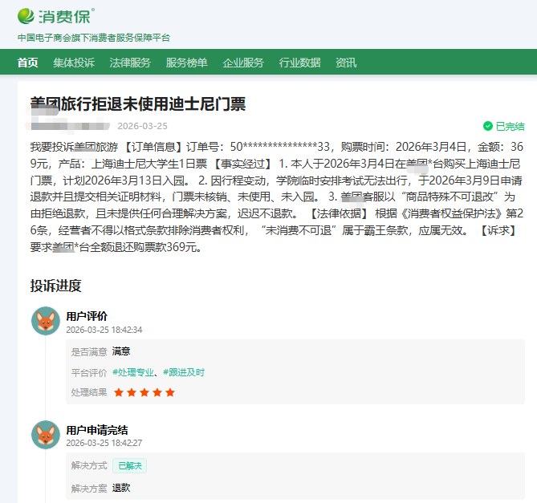Click the green 已完结 checkmark icon

487,126
